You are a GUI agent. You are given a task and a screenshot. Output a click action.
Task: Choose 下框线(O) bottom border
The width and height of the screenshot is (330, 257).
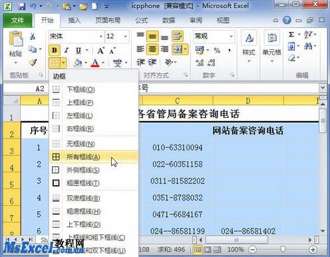click(x=94, y=89)
